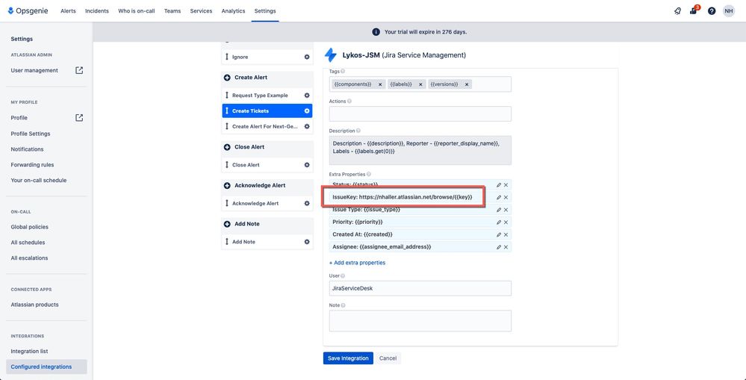Open the Teams menu
746x380 pixels.
172,11
